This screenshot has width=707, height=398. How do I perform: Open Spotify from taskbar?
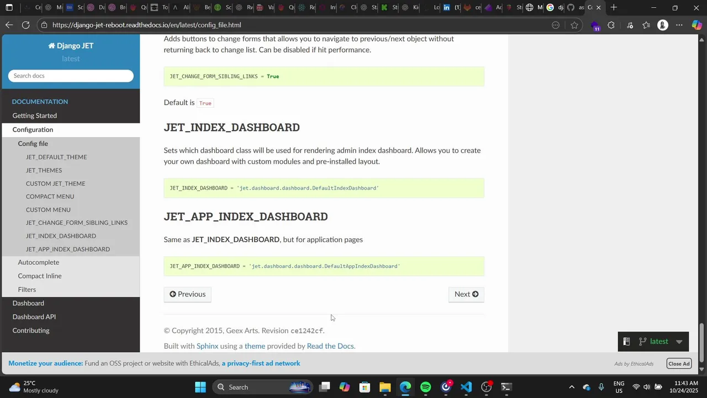[426, 387]
